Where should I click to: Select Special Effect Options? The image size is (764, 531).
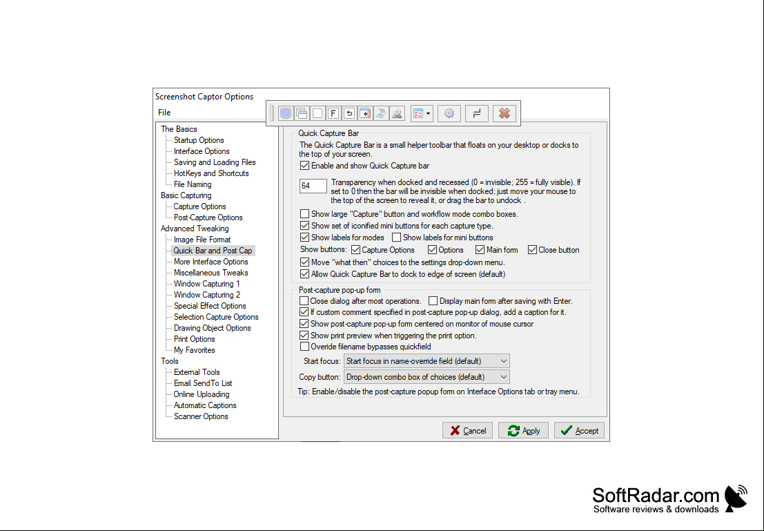[x=210, y=306]
